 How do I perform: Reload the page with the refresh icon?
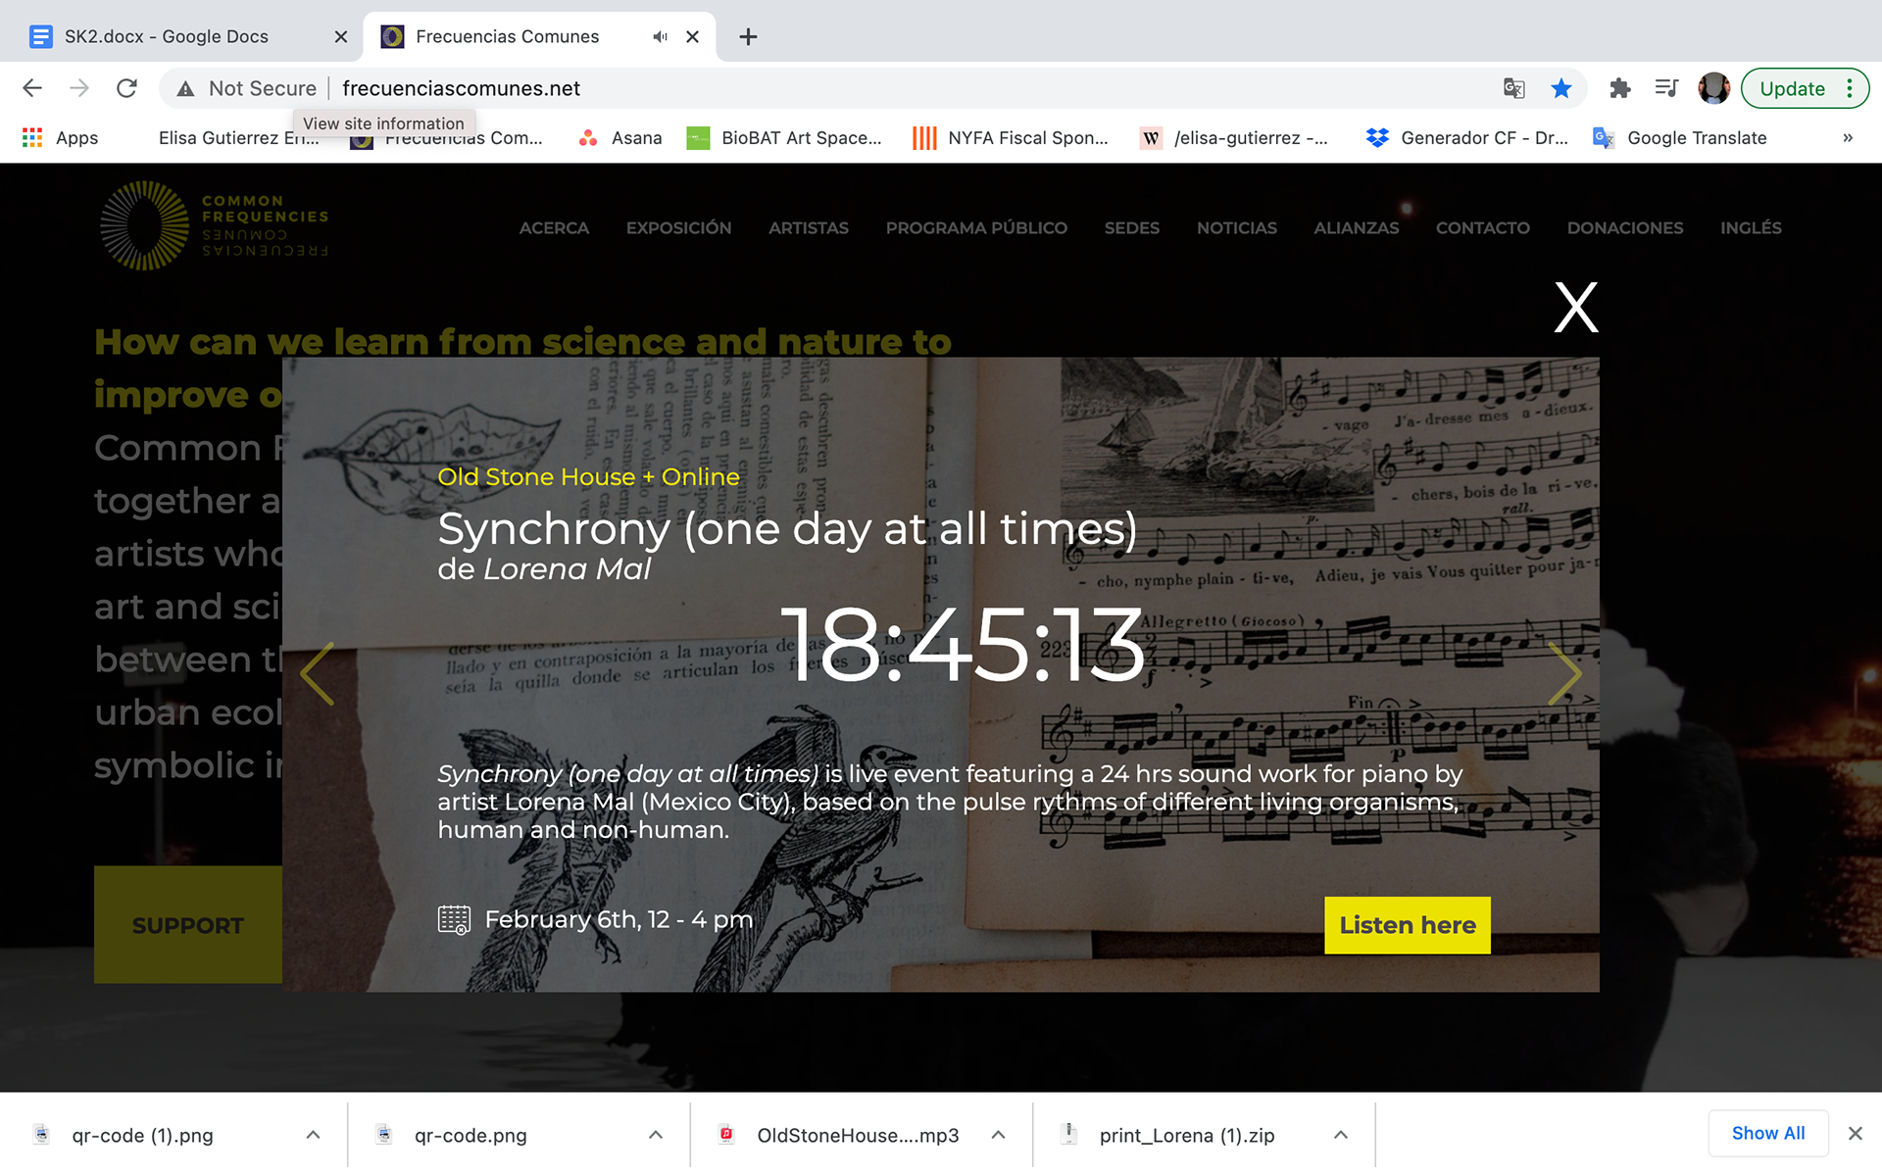pyautogui.click(x=126, y=88)
